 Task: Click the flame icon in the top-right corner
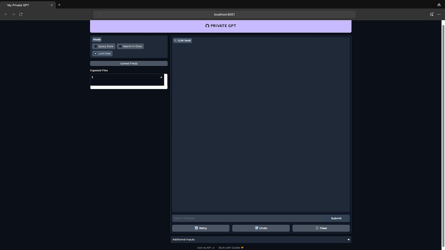click(439, 5)
